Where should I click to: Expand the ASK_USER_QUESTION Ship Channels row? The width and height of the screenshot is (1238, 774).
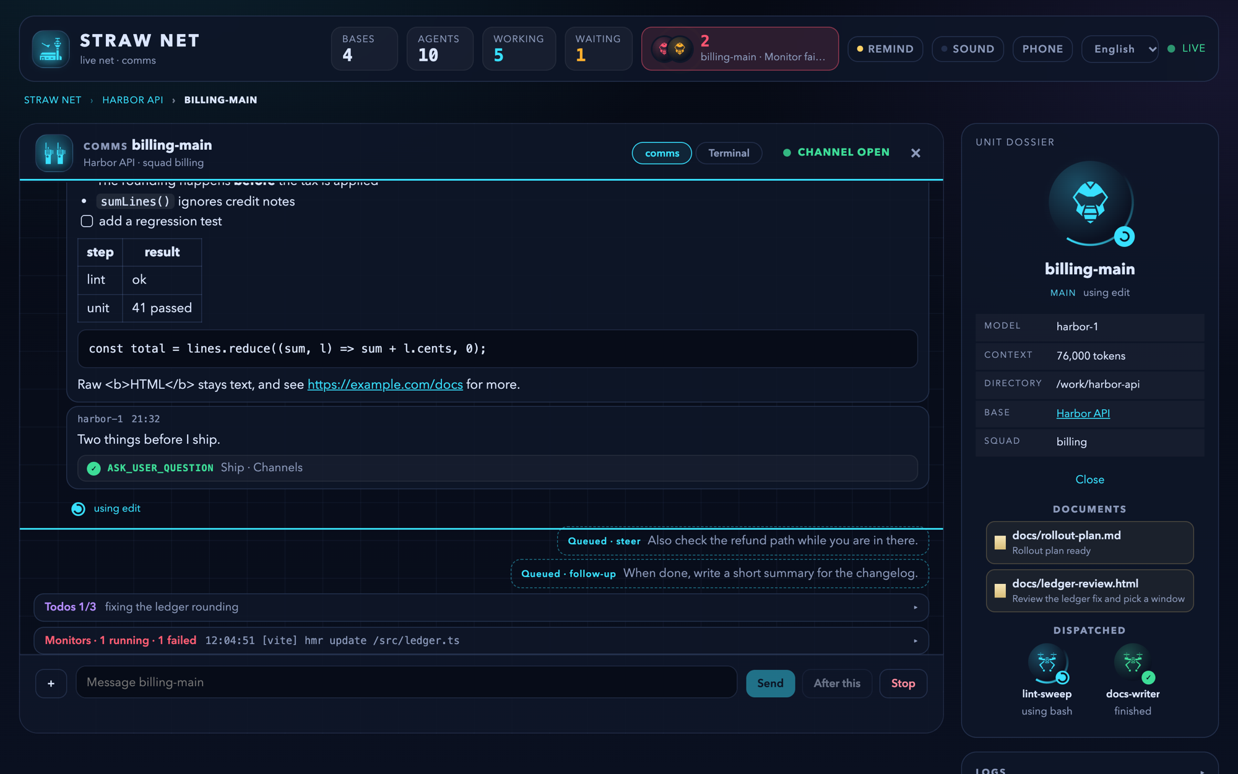tap(497, 468)
